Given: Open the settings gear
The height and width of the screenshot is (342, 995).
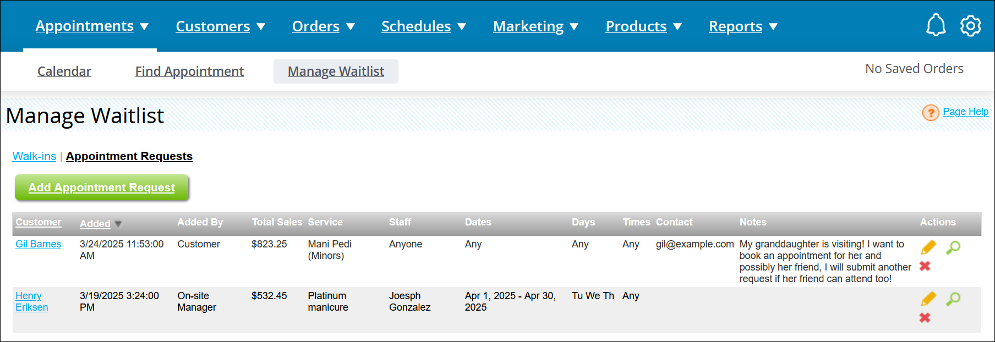Looking at the screenshot, I should coord(971,26).
